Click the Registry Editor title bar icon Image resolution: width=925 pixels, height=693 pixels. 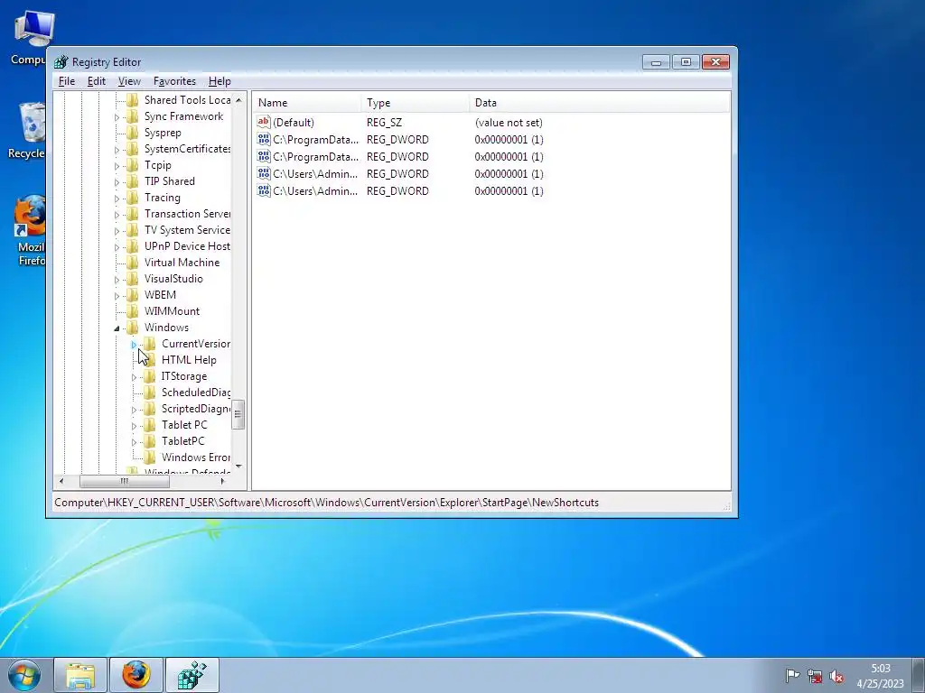tap(61, 62)
